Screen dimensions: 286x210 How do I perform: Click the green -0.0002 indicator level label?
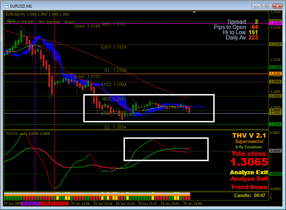point(275,174)
